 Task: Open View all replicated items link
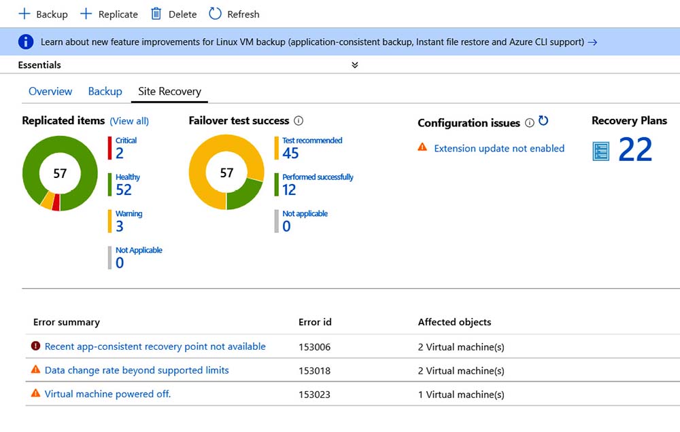129,121
